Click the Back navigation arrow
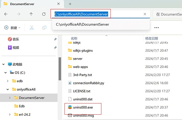The image size is (182, 120). [6, 14]
